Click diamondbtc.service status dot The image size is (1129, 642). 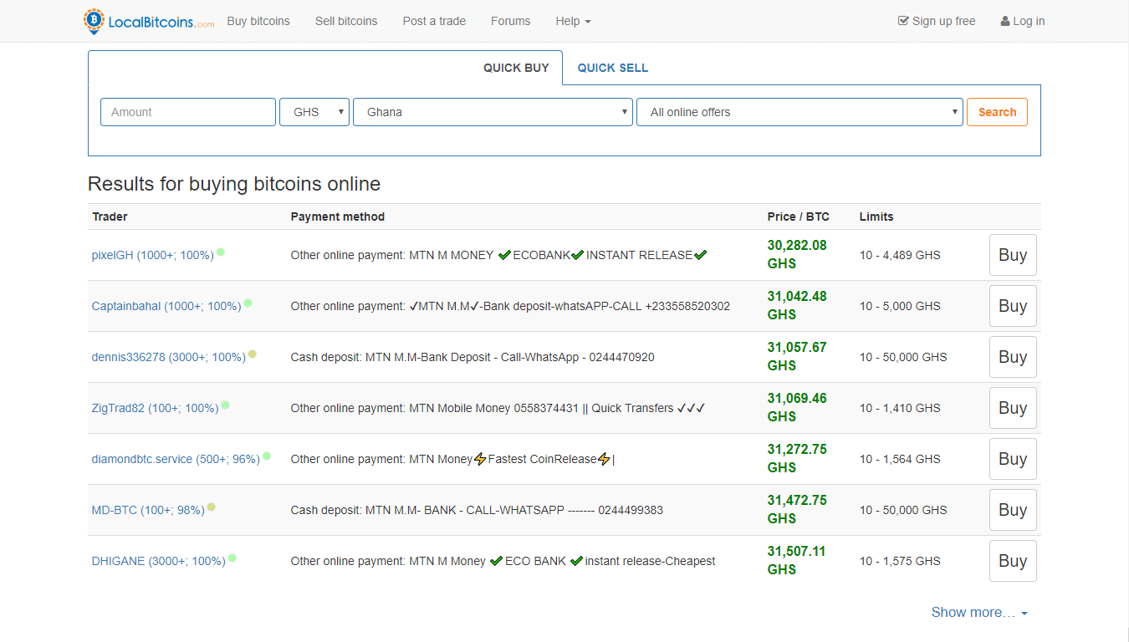pos(267,456)
